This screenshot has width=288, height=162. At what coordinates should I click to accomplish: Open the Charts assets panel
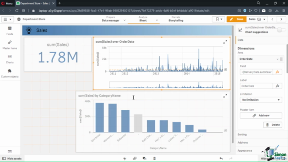10,59
